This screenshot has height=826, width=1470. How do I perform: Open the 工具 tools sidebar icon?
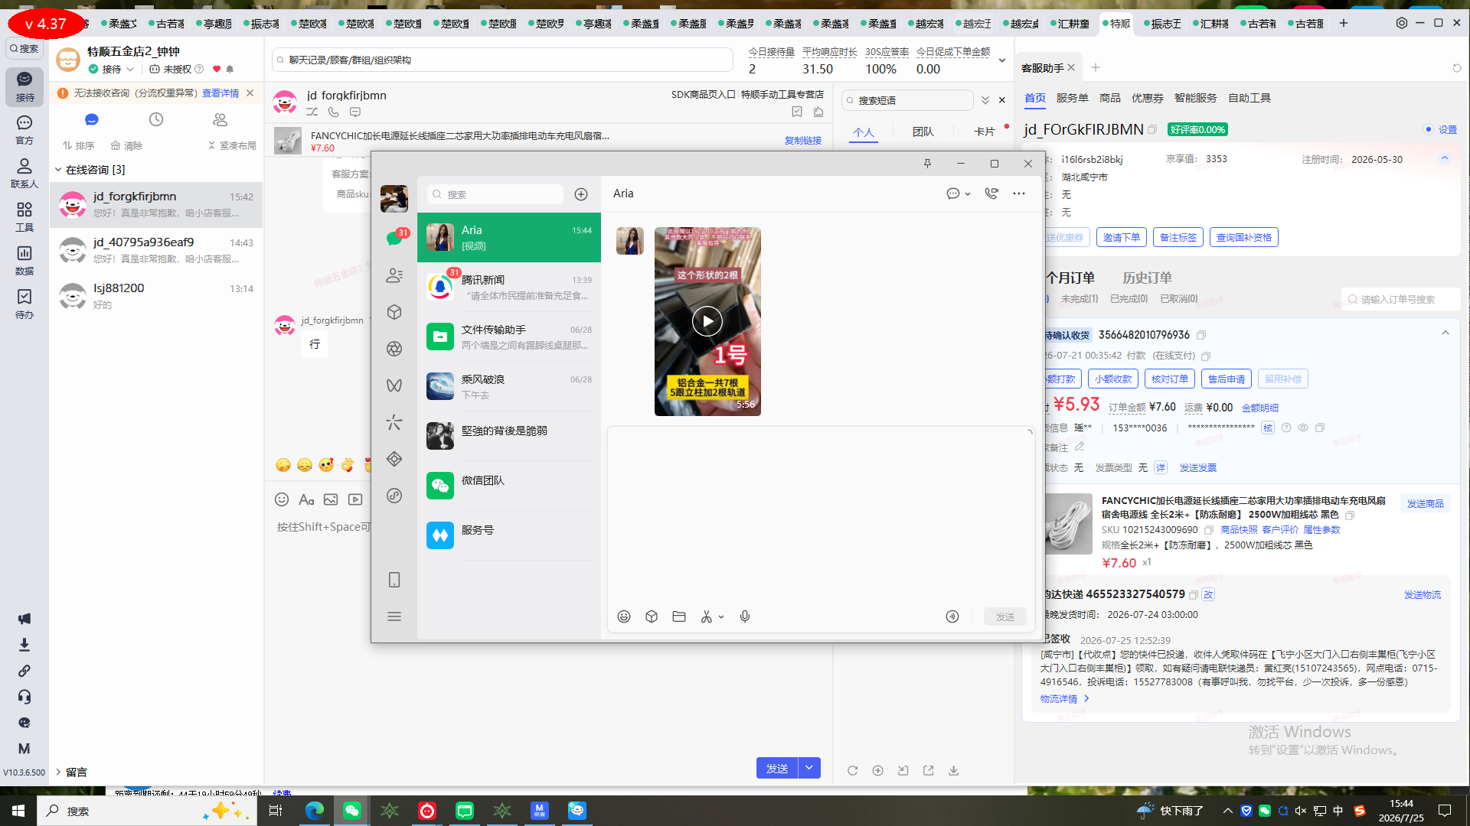pyautogui.click(x=24, y=217)
